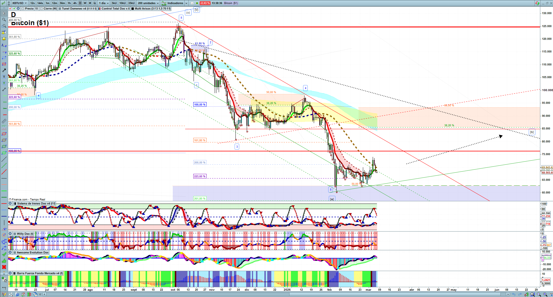Click the info icon next to Indicadores
This screenshot has width=553, height=297.
(x=192, y=3)
